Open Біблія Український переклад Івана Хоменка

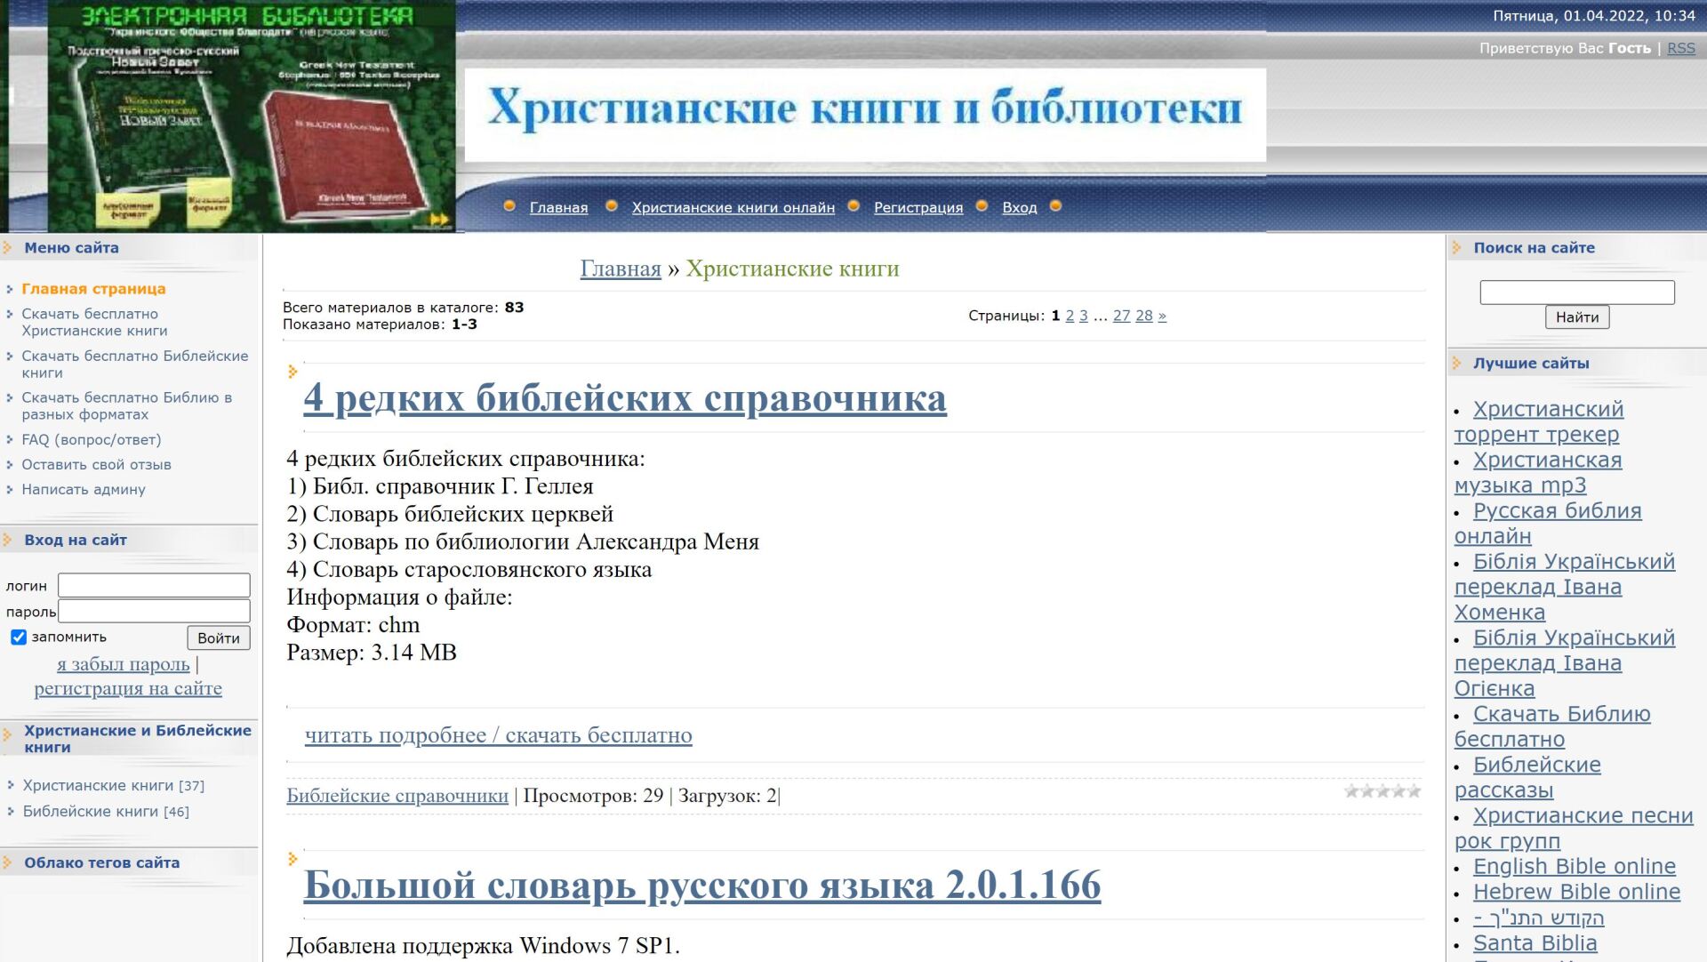1565,587
